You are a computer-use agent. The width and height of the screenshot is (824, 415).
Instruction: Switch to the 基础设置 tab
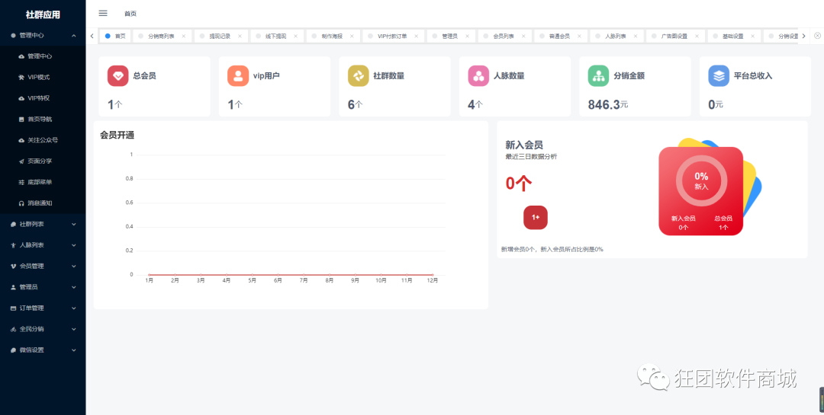point(732,37)
